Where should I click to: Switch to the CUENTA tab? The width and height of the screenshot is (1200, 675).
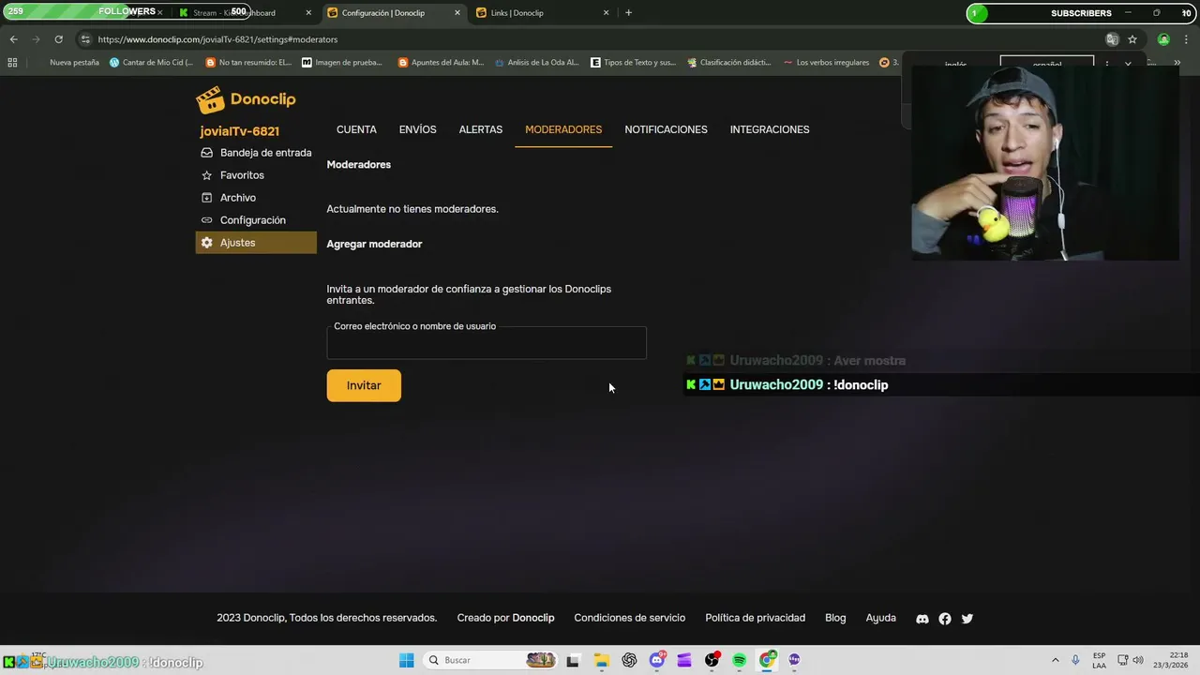pyautogui.click(x=356, y=129)
